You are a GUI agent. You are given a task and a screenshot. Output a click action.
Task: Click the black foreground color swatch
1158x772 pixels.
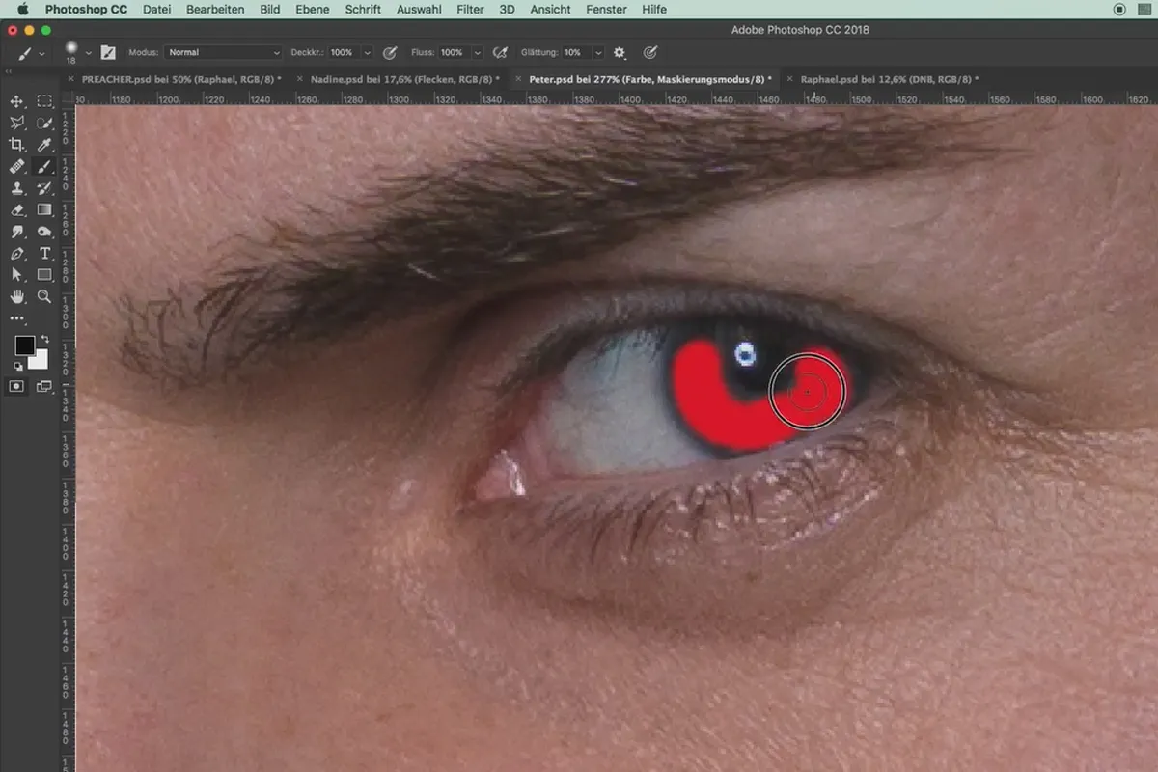pyautogui.click(x=24, y=345)
